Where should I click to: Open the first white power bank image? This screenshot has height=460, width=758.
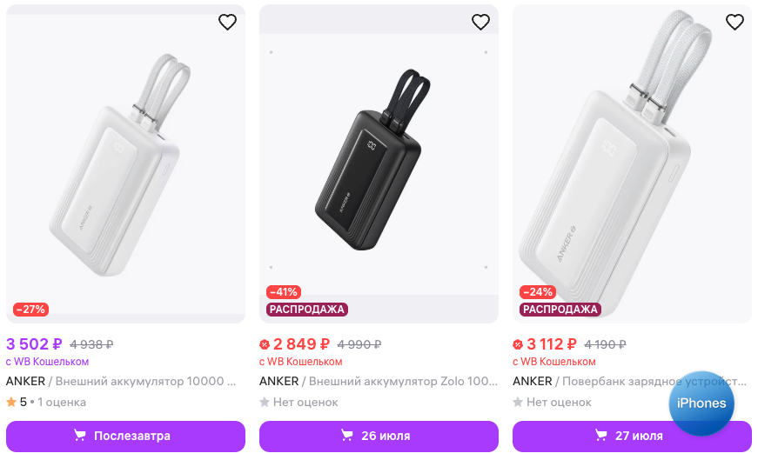point(125,165)
